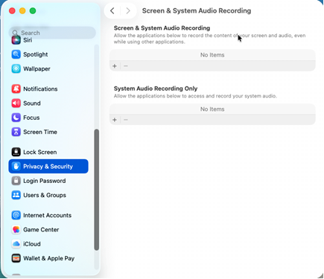Select the Wallpaper label
324x279 pixels.
(36, 68)
